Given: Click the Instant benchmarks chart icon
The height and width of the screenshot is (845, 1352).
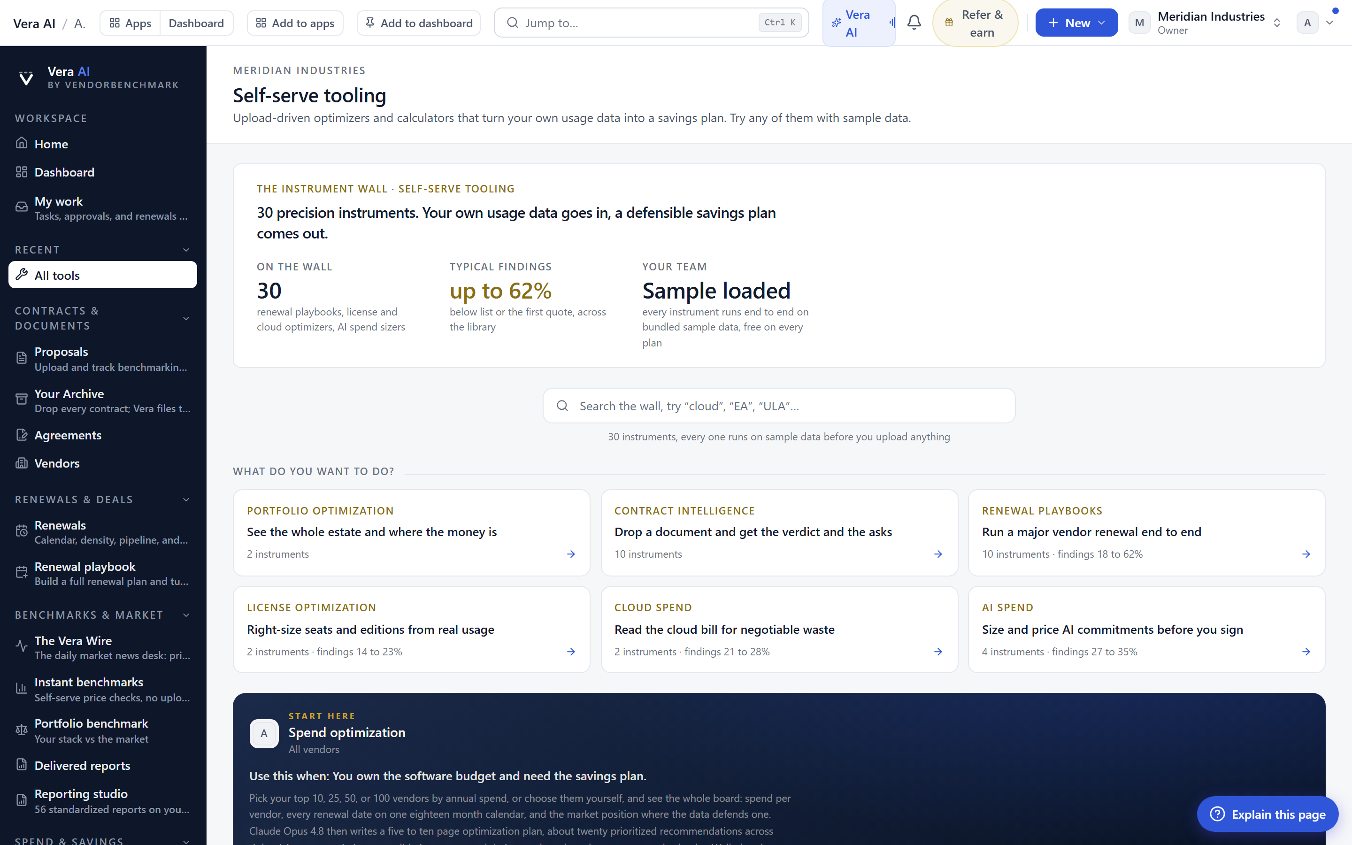Looking at the screenshot, I should (21, 689).
